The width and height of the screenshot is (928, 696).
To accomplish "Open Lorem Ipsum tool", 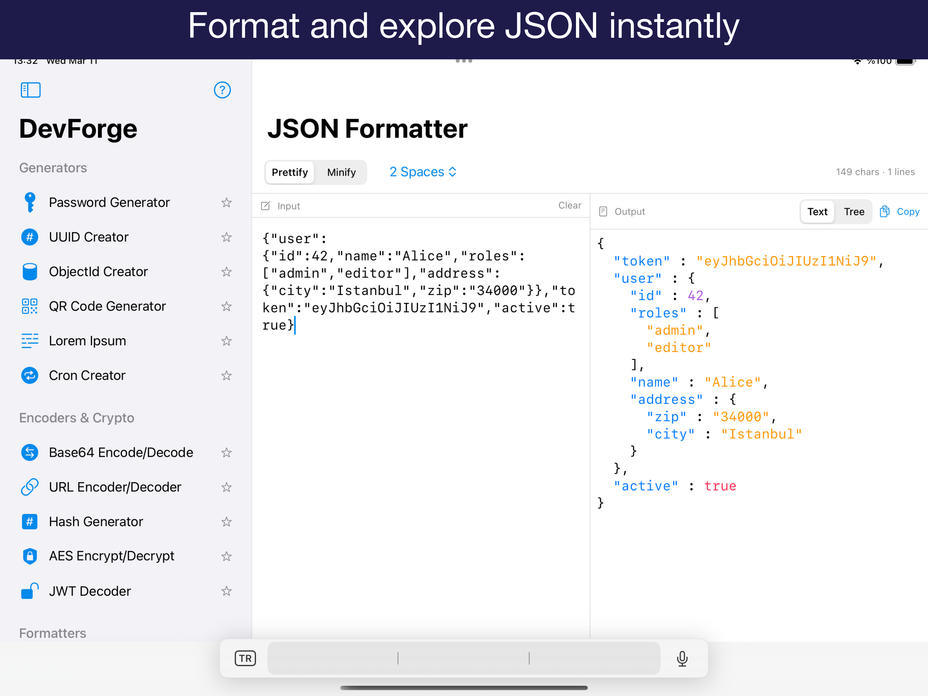I will tap(126, 341).
